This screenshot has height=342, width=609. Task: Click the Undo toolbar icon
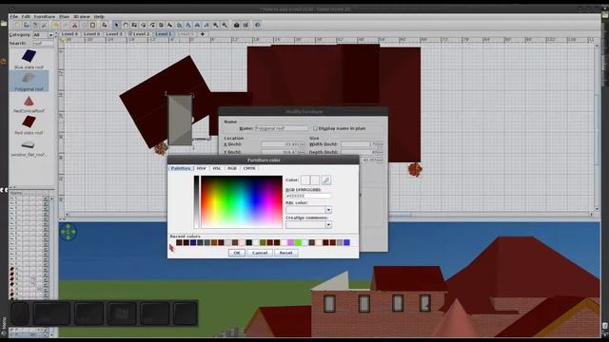[57, 25]
